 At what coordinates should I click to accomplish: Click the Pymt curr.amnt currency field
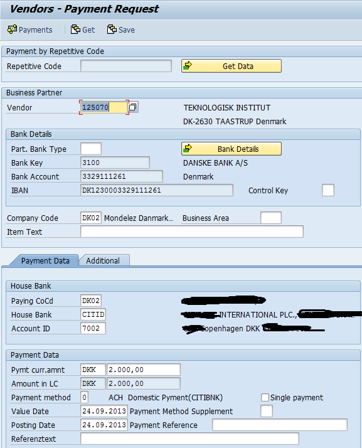[x=93, y=370]
